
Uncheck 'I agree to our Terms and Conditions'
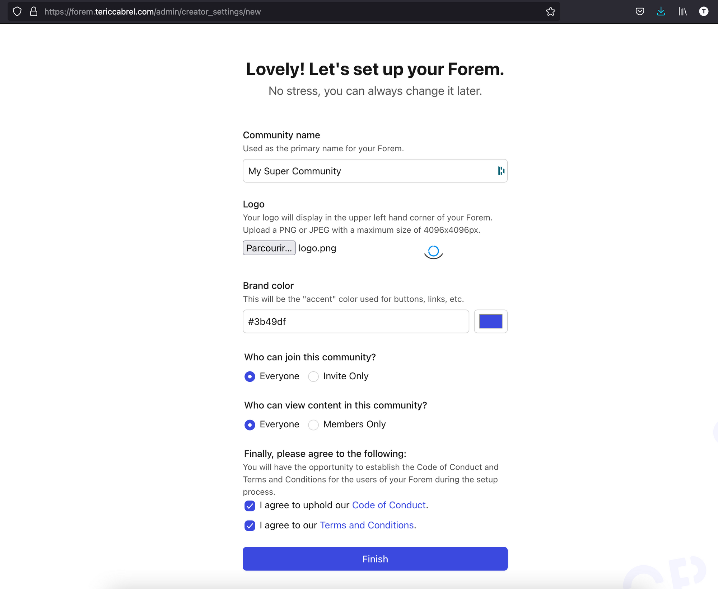(249, 525)
